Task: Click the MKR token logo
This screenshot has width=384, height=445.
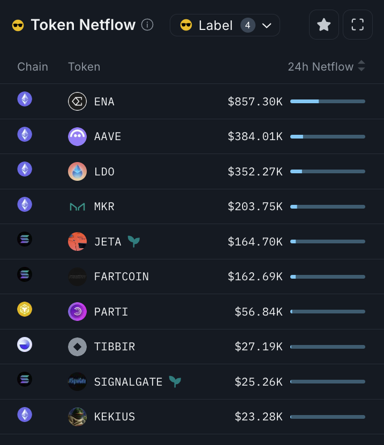Action: pos(77,206)
